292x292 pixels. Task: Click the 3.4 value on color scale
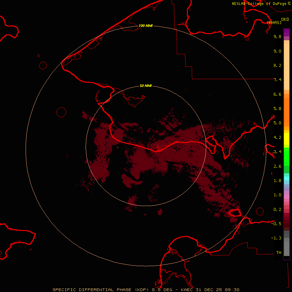(x=277, y=152)
